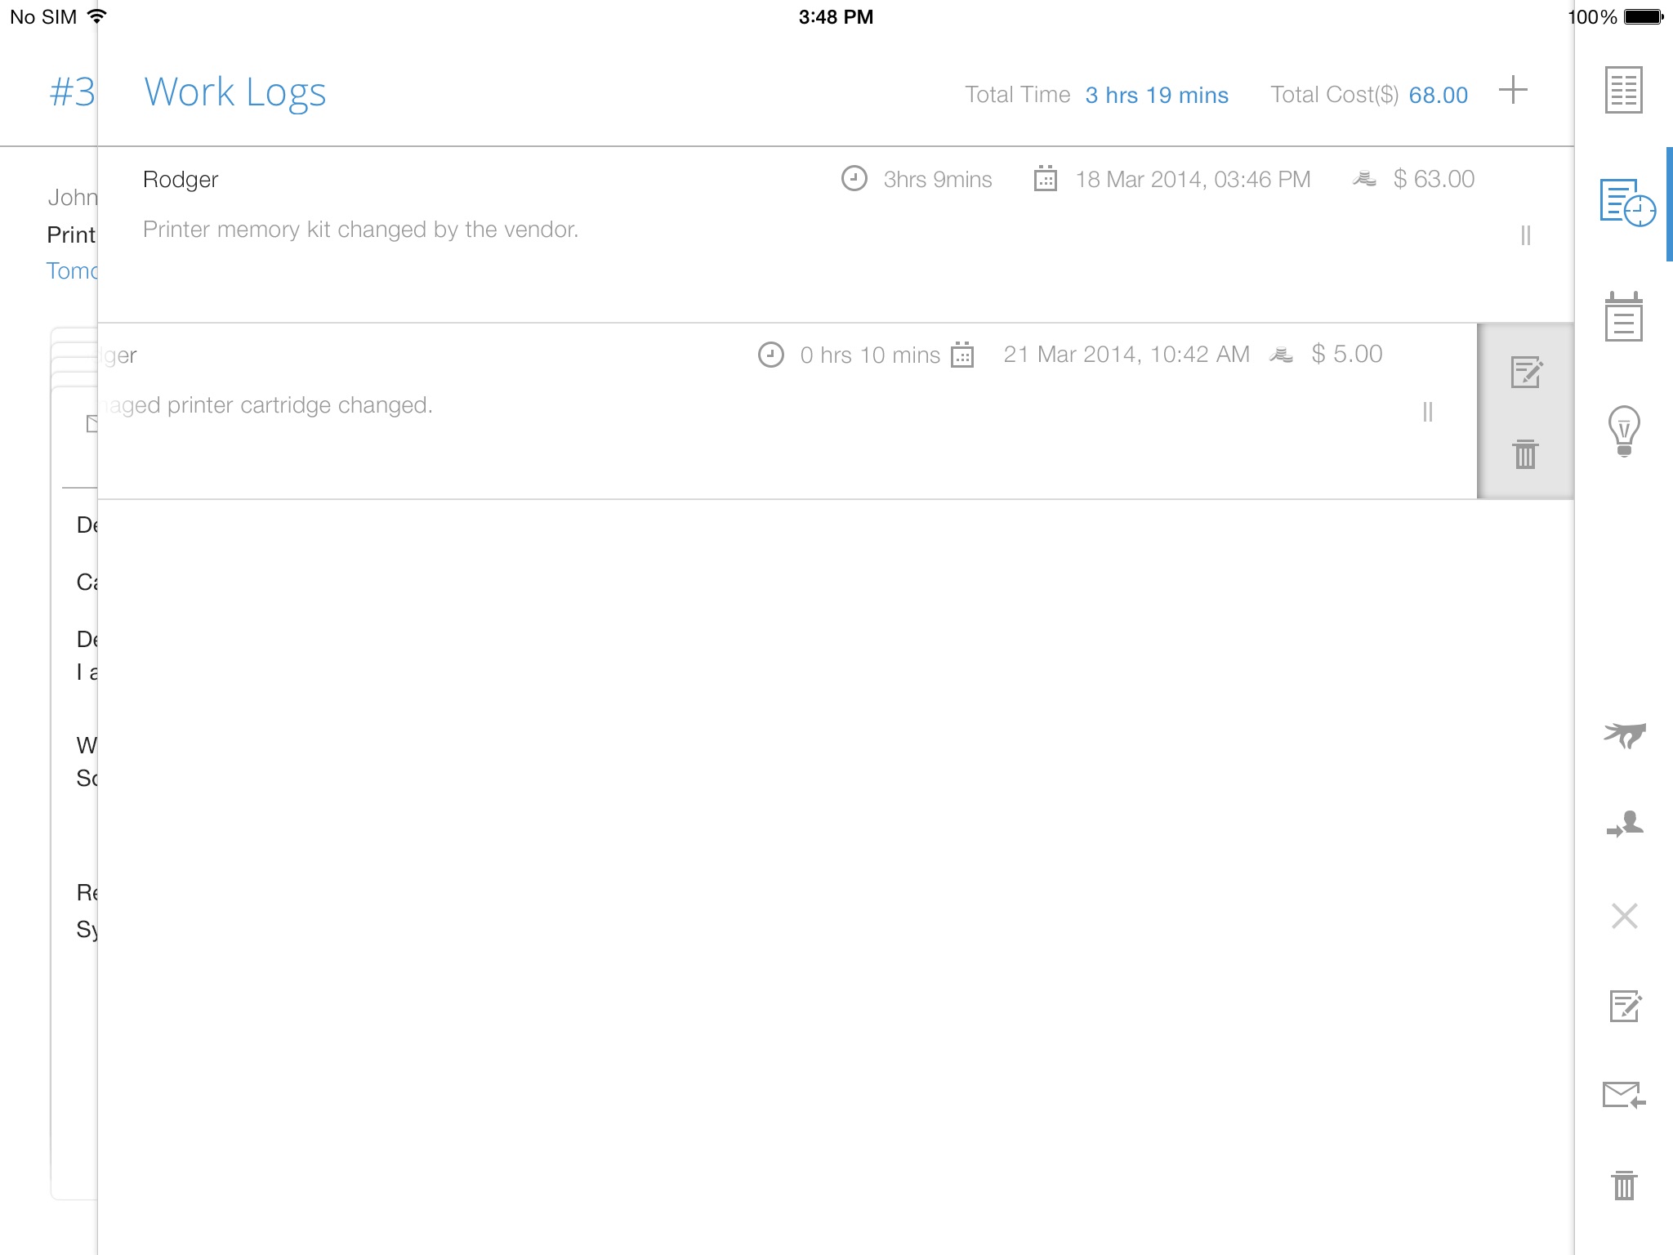1673x1255 pixels.
Task: Tap the Wi-Fi status icon
Action: click(x=97, y=16)
